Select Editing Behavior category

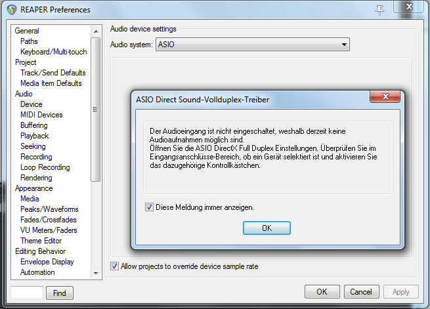tap(40, 251)
